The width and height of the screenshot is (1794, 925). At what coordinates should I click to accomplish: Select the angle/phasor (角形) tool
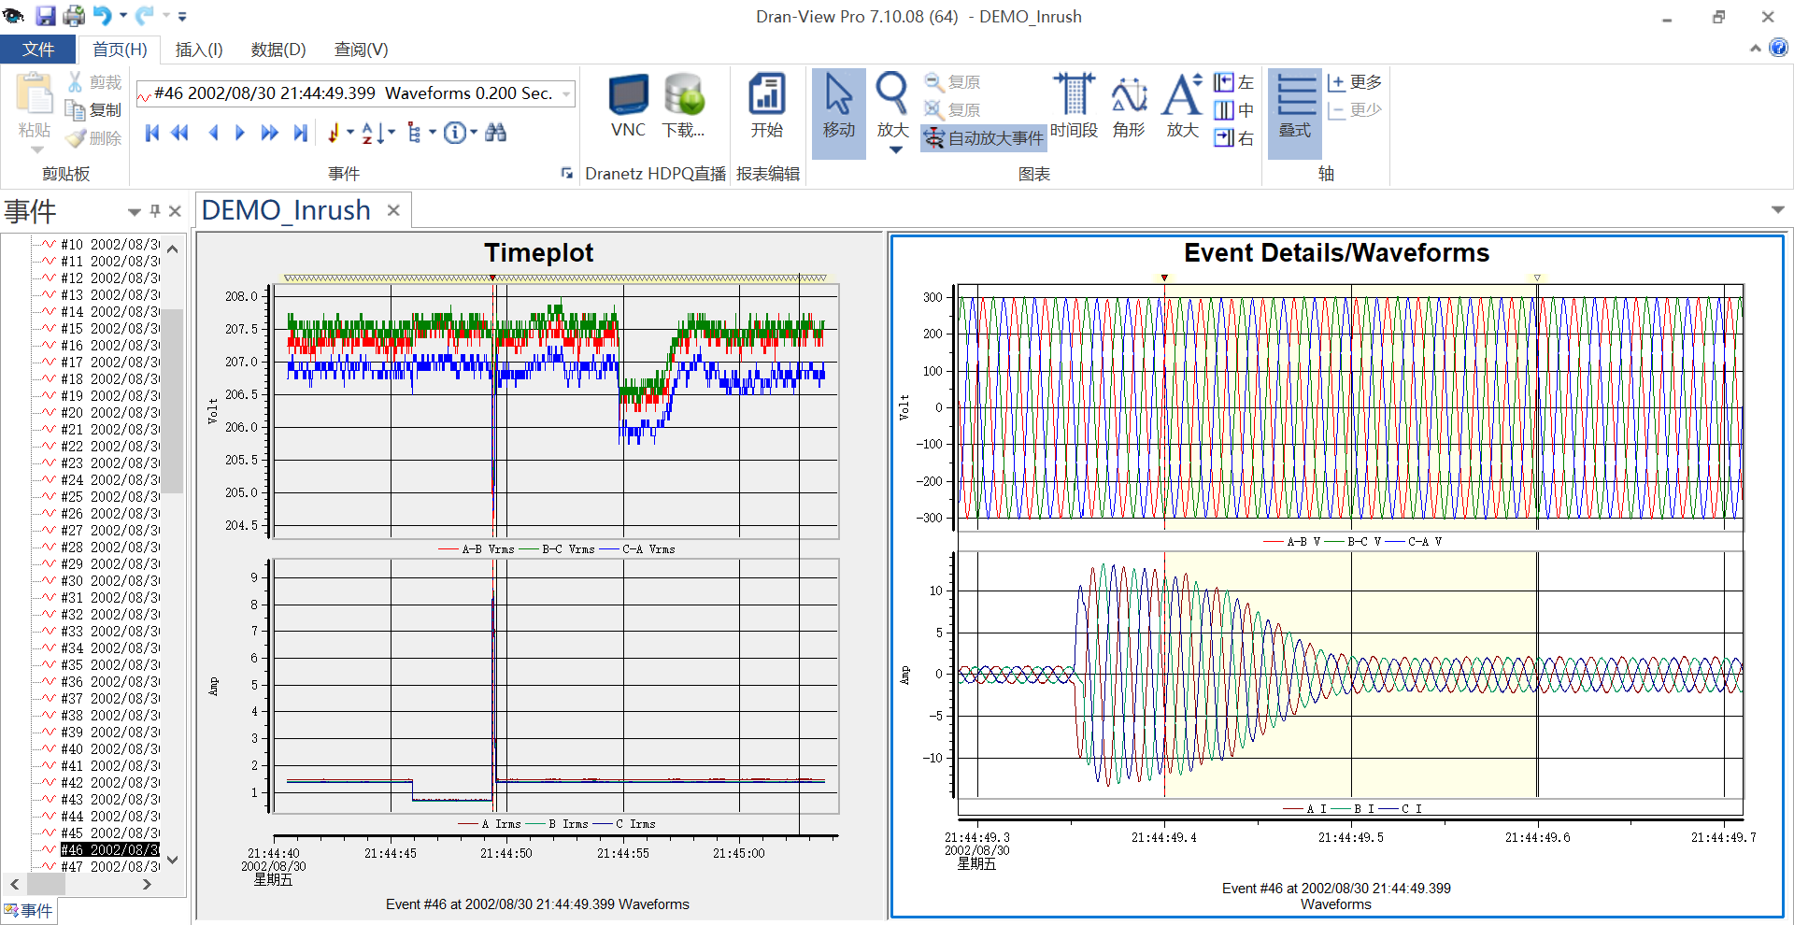point(1128,105)
